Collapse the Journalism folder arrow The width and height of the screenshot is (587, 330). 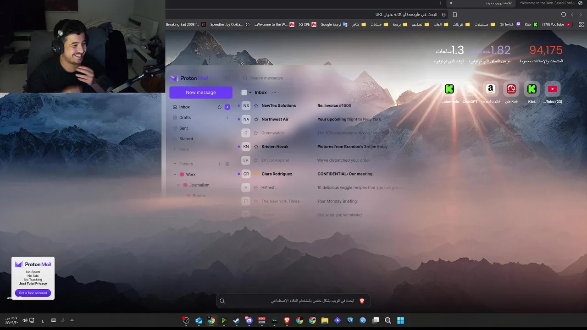click(x=178, y=185)
